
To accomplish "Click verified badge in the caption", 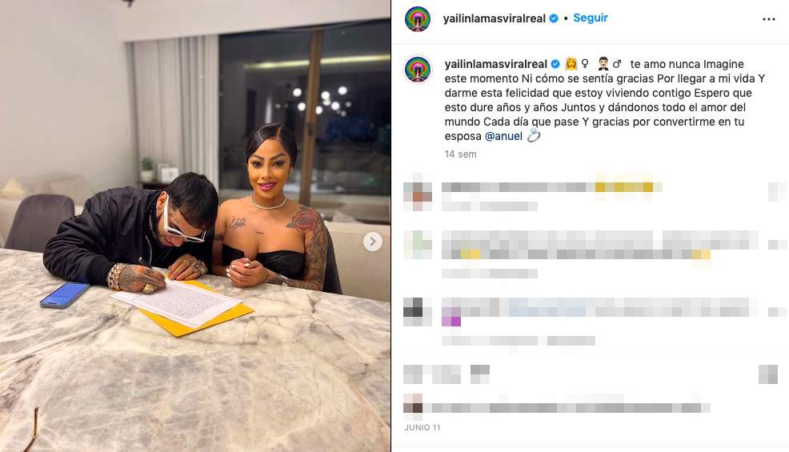I will 555,65.
